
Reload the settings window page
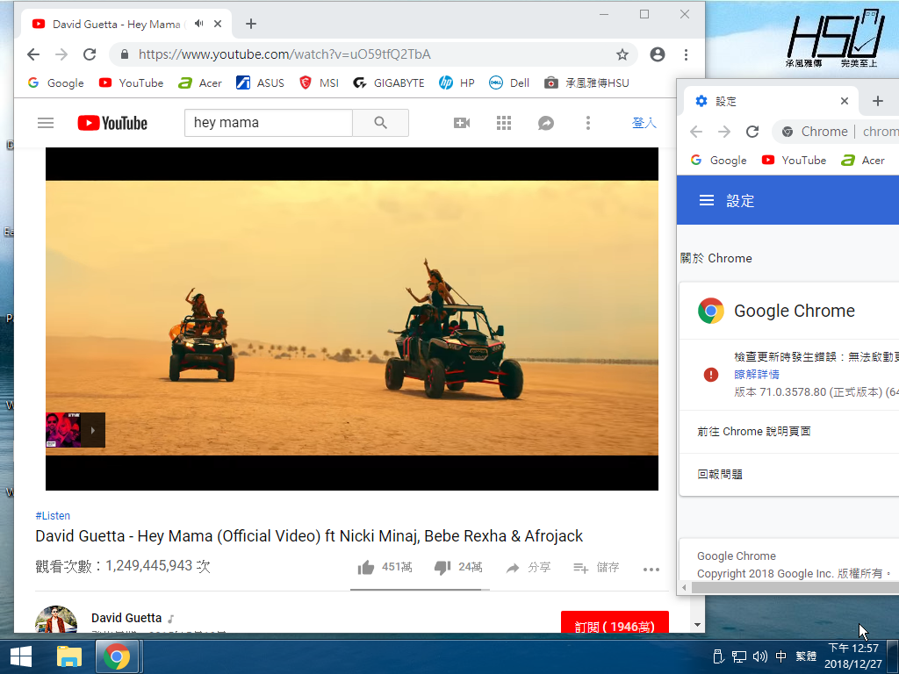pos(752,132)
